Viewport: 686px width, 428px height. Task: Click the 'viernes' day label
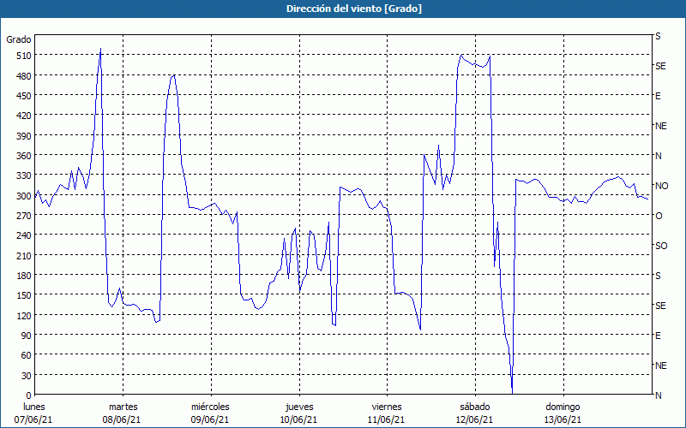(x=387, y=407)
